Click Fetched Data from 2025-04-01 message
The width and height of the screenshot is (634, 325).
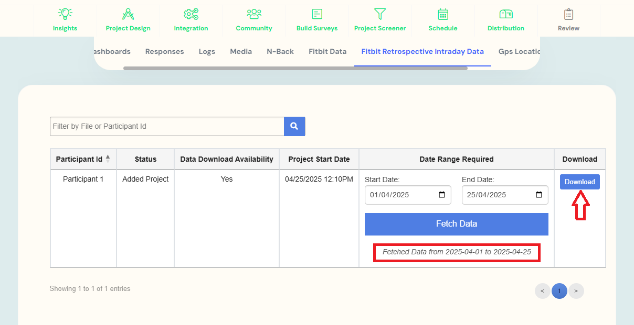pos(457,252)
